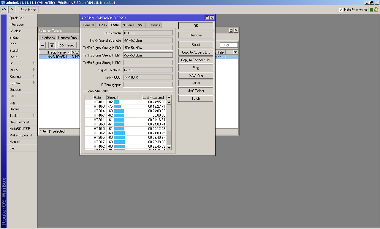The width and height of the screenshot is (380, 229).
Task: Close the Wireless Tables window
Action: [236, 30]
